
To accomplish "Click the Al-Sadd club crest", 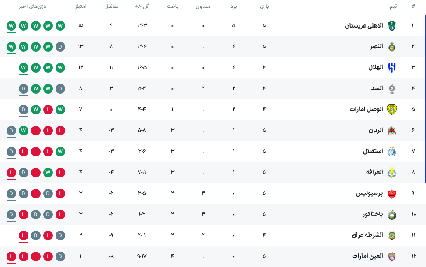I will point(392,88).
